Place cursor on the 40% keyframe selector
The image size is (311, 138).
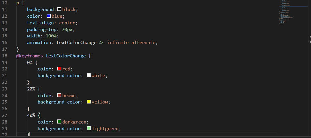coord(31,115)
